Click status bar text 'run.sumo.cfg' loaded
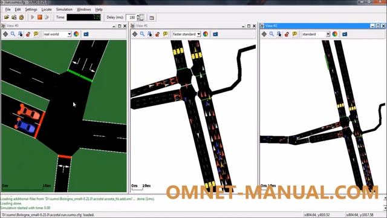This screenshot has height=218, width=387. 48,215
